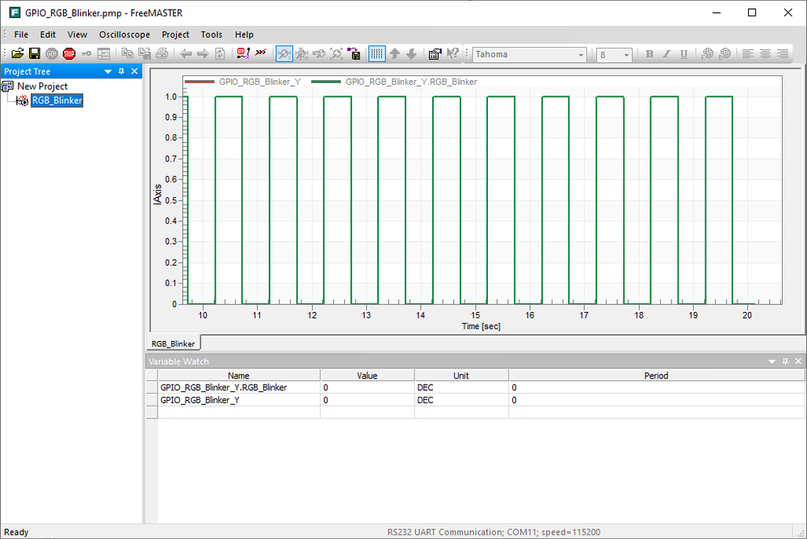Open the View menu
Image resolution: width=807 pixels, height=539 pixels.
tap(78, 35)
